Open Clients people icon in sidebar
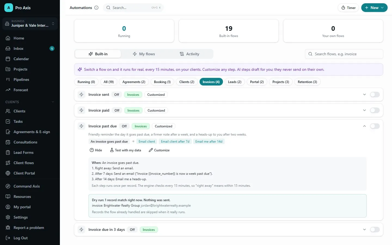This screenshot has height=245, width=392. click(8, 111)
